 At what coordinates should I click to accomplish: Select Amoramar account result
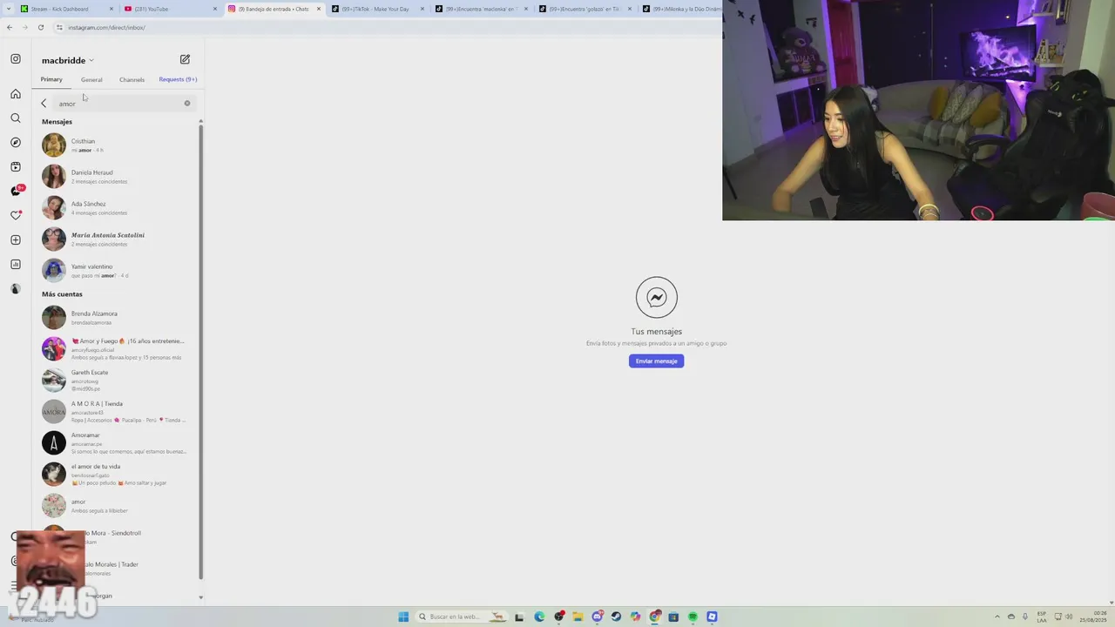(118, 443)
